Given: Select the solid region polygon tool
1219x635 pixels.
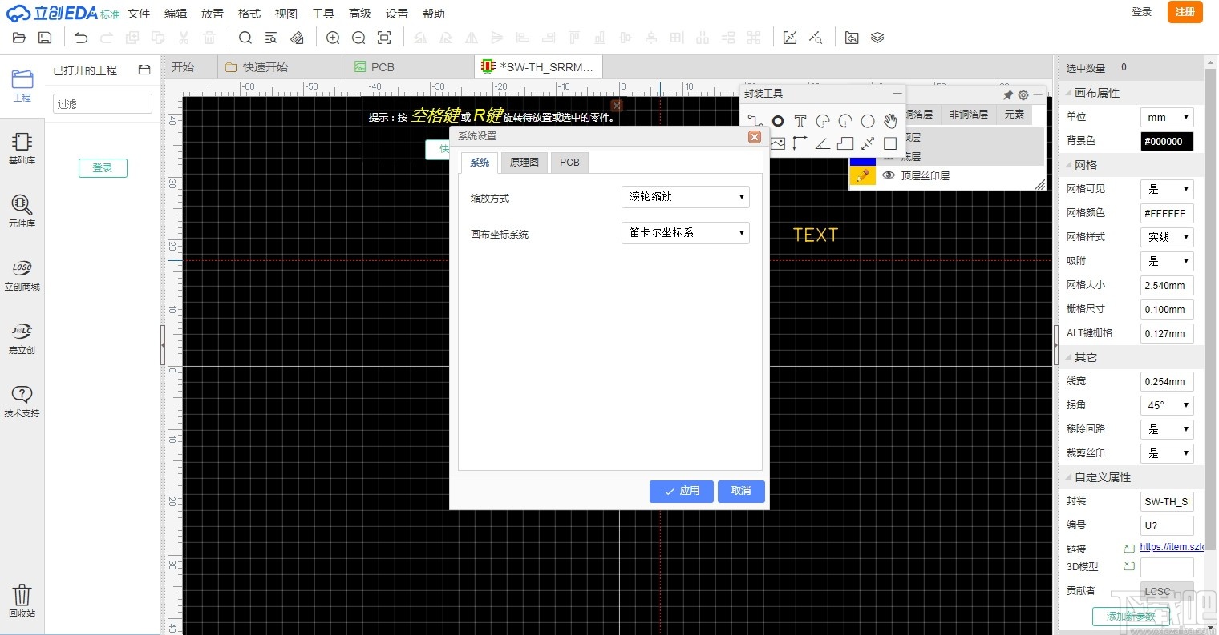Looking at the screenshot, I should click(x=845, y=143).
